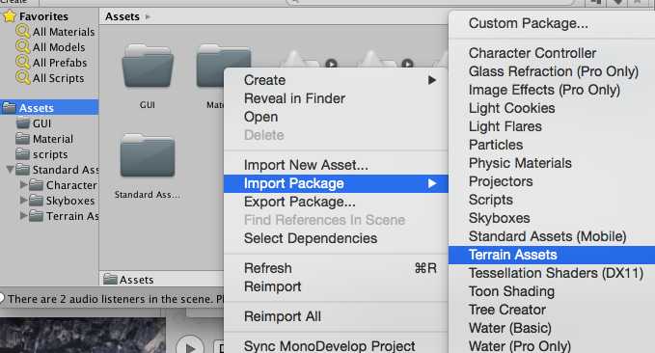
Task: Click the All Prefabs search icon
Action: [x=22, y=63]
